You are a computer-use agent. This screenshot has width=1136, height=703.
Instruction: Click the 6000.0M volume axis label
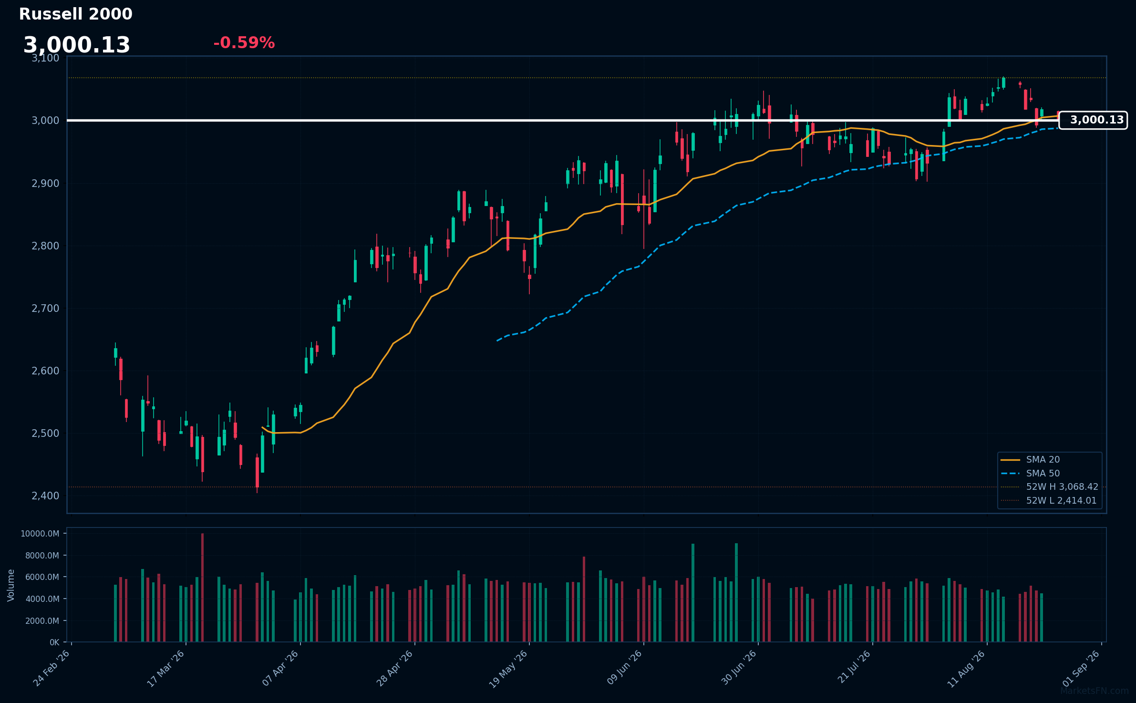42,577
